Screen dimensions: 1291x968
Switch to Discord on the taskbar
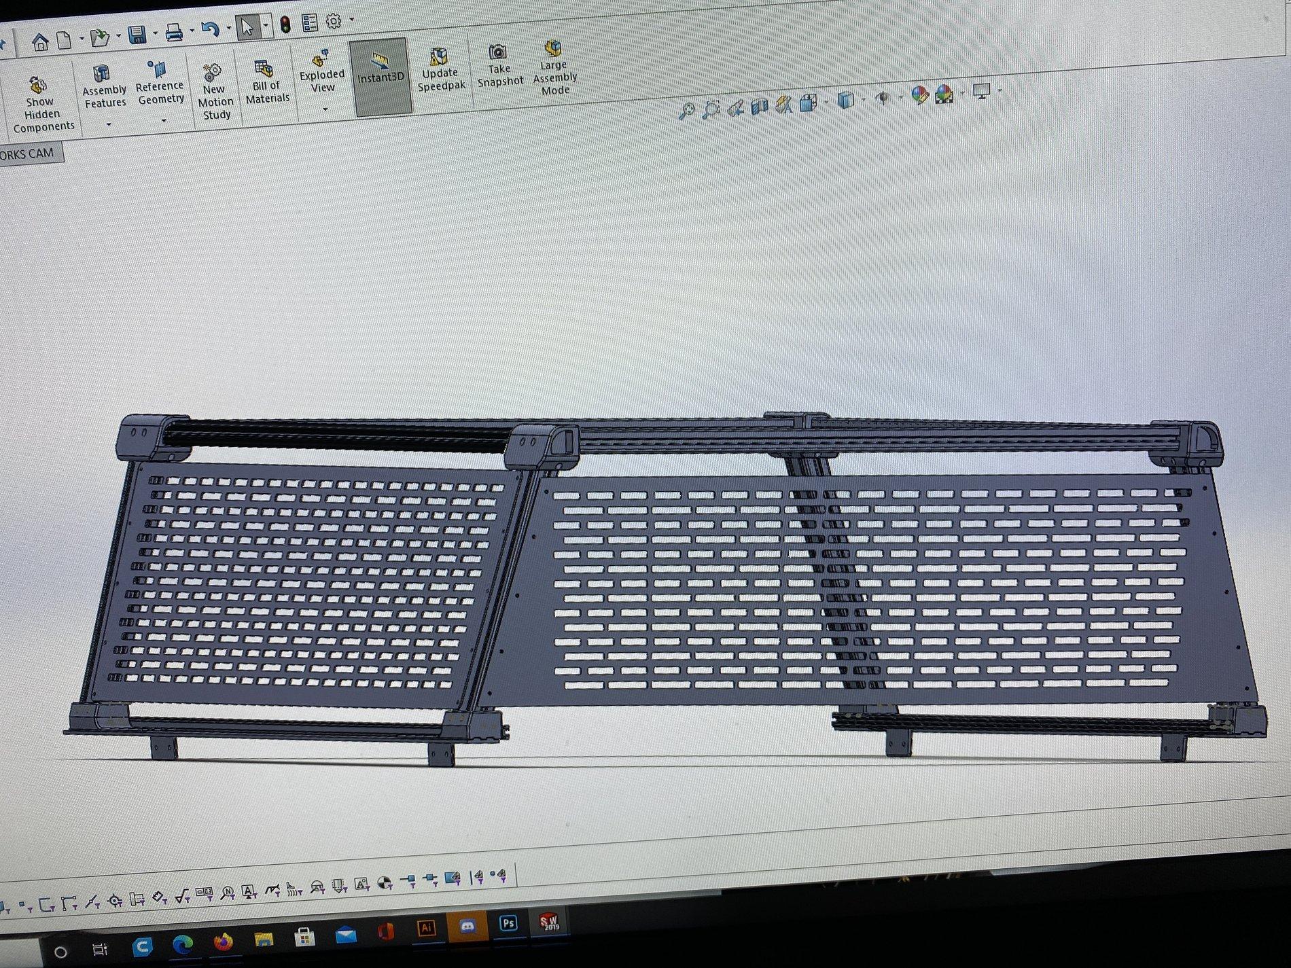click(467, 926)
